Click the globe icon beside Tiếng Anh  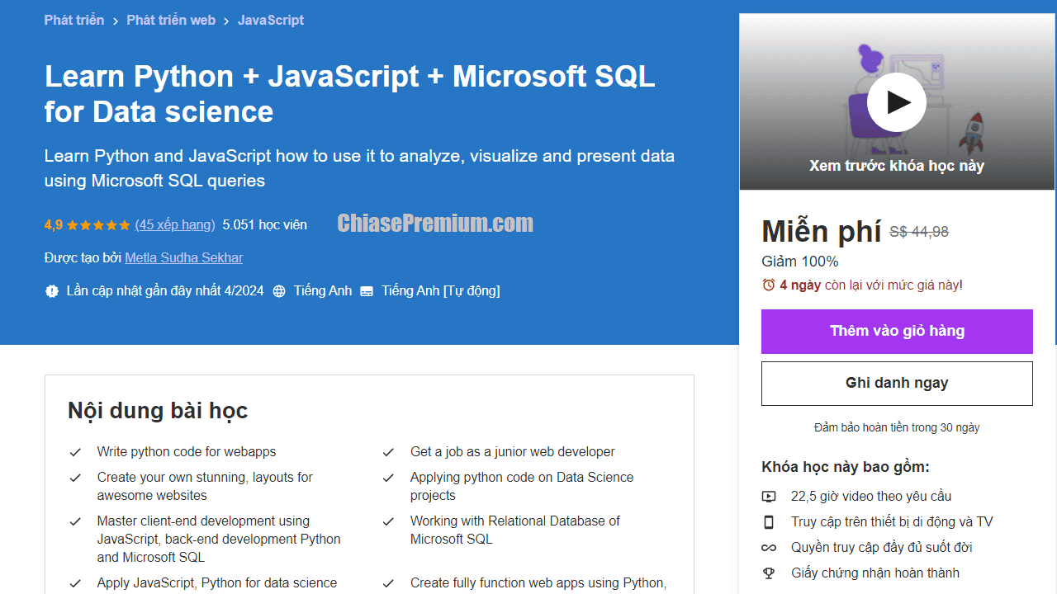[x=279, y=291]
